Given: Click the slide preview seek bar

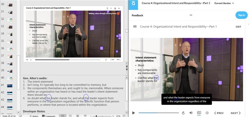Looking at the screenshot, I should click(68, 60).
